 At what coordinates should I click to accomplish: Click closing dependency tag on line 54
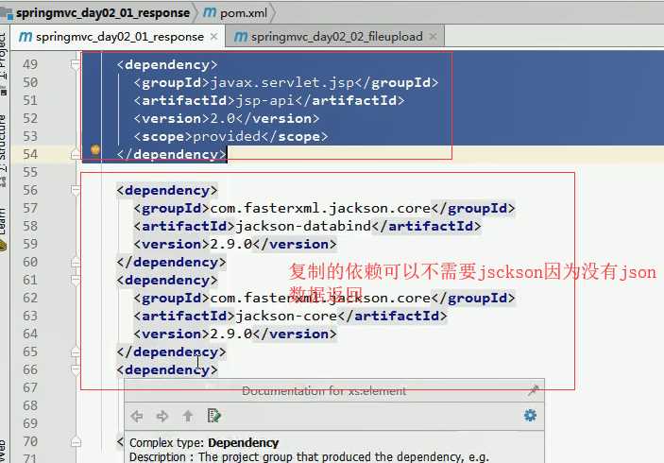pos(171,155)
